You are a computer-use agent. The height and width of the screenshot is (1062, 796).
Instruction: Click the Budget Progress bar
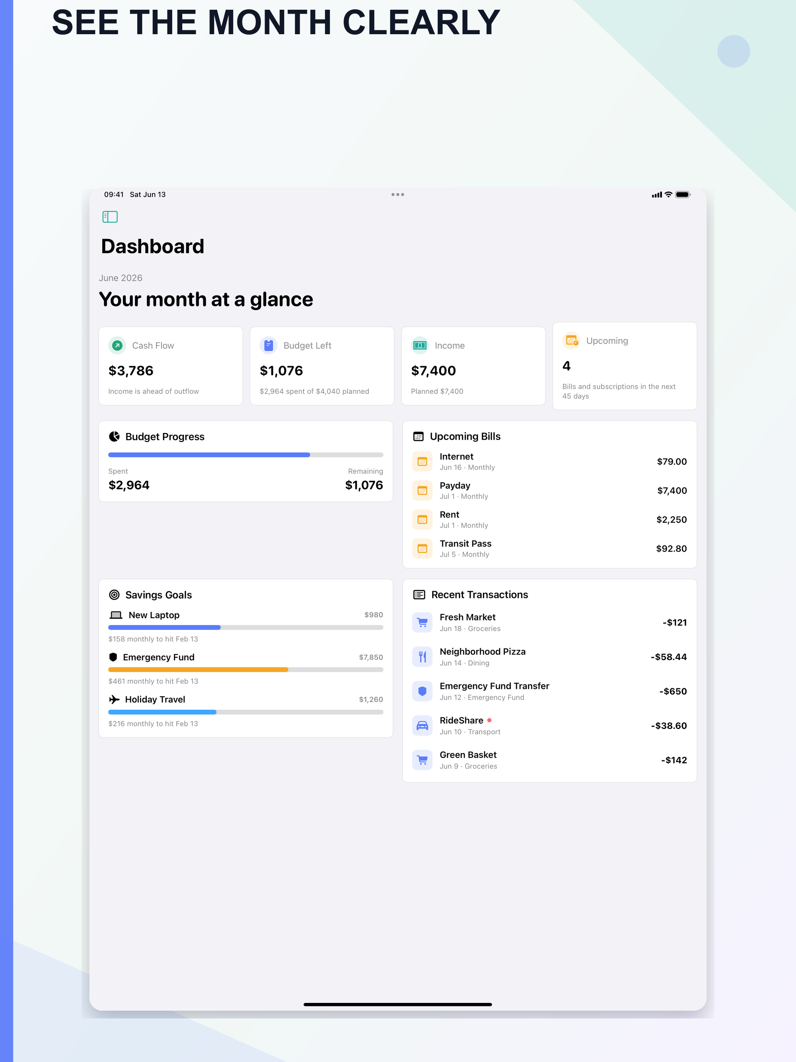[246, 455]
